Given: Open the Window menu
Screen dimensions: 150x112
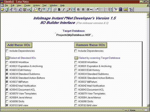Looking at the screenshot, I should click(x=53, y=5).
